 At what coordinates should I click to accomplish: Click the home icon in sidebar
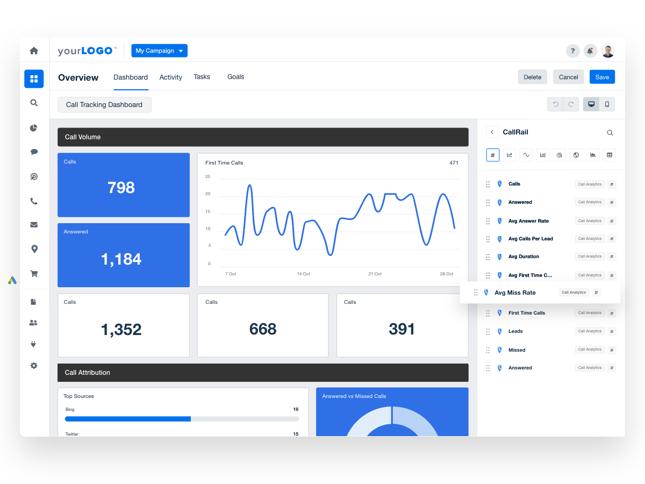point(34,51)
